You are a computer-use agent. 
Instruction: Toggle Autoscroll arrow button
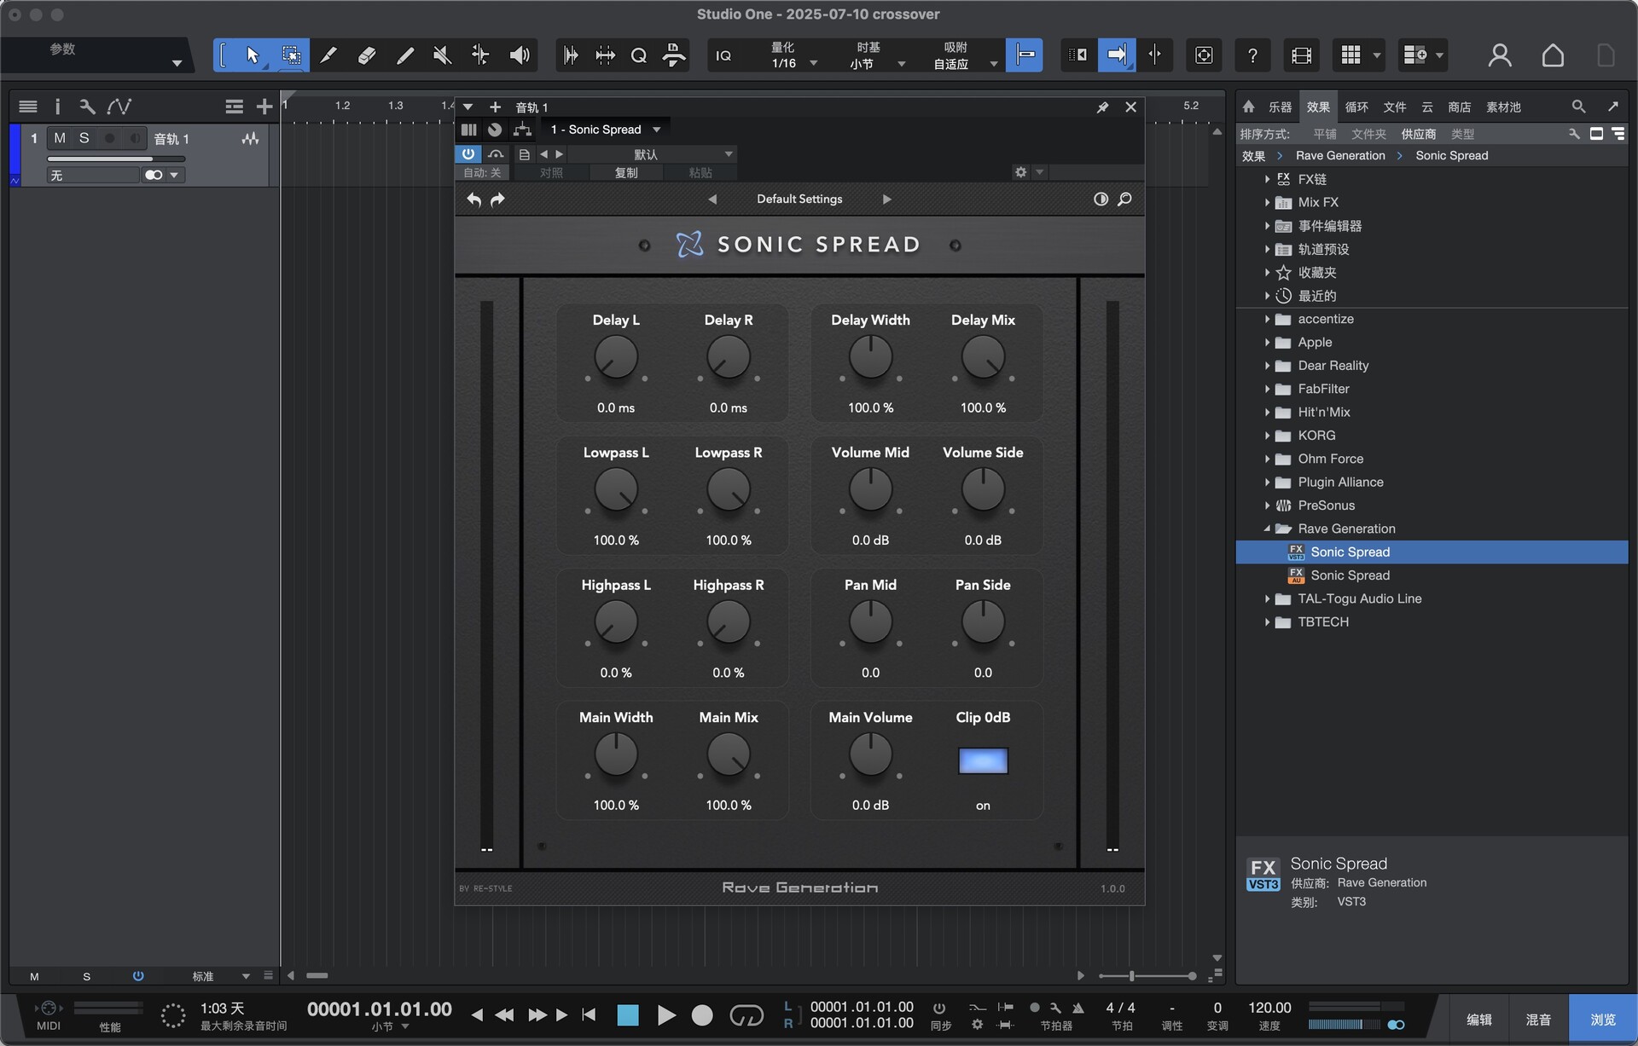pos(1116,55)
